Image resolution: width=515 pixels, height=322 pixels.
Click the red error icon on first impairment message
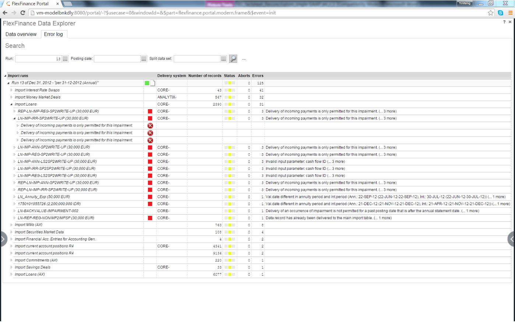[150, 126]
